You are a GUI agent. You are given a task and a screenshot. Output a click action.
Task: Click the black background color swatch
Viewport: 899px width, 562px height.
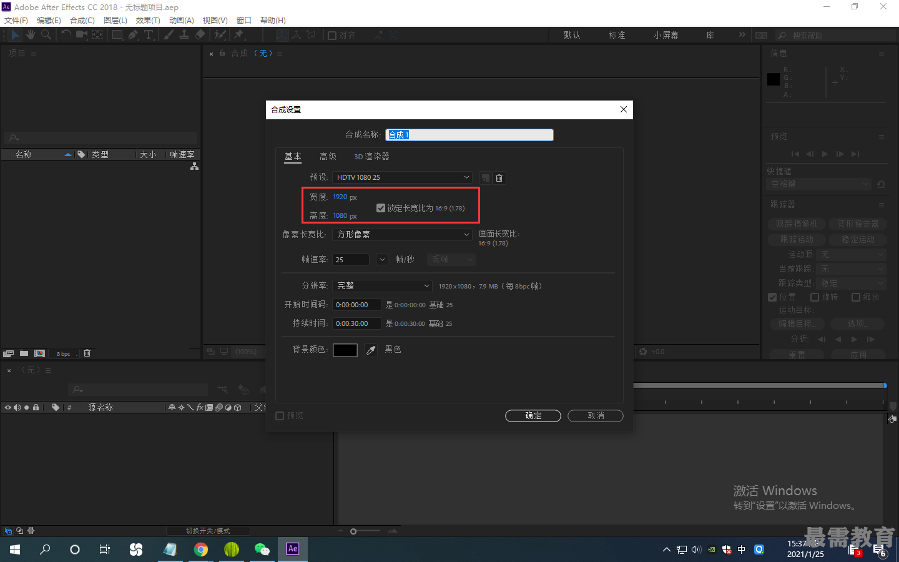[345, 350]
